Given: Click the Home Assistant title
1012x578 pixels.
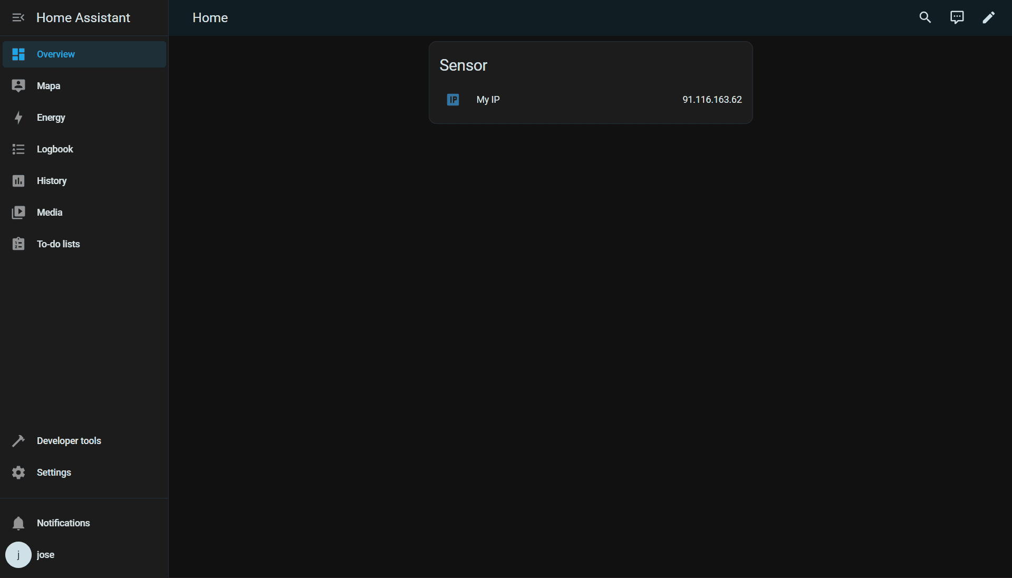Looking at the screenshot, I should tap(83, 18).
